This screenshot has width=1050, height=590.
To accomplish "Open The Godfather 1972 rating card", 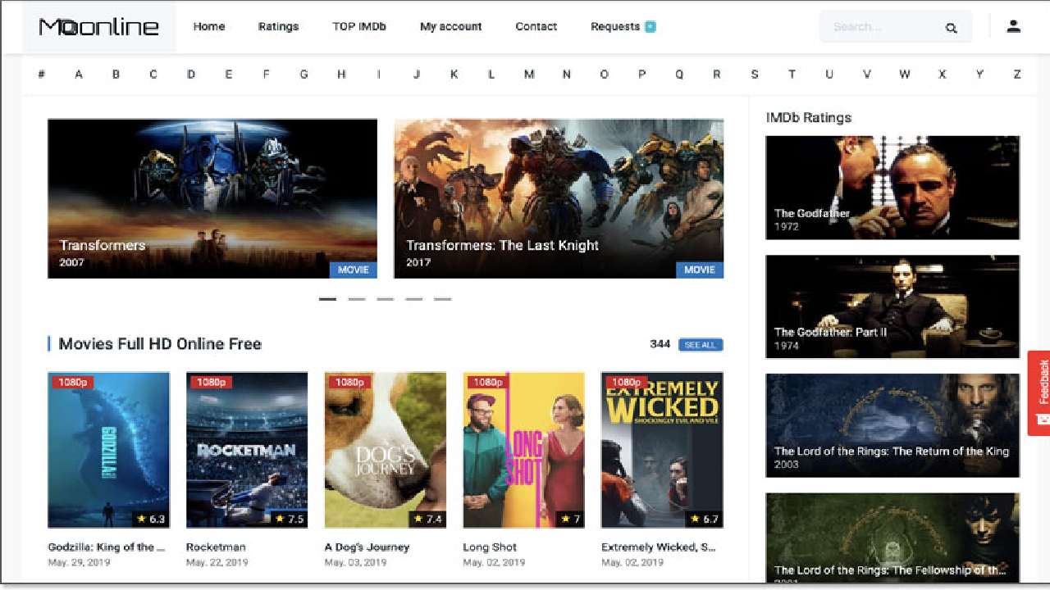I will tap(892, 188).
